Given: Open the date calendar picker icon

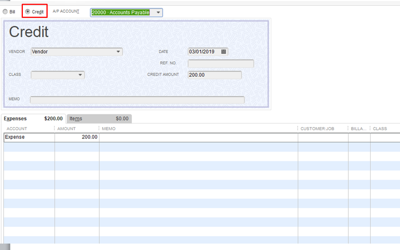Looking at the screenshot, I should [x=223, y=52].
